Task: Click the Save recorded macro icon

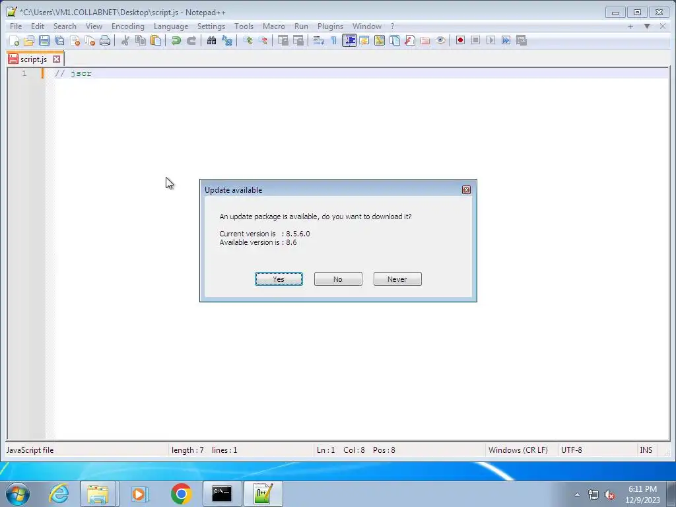Action: [x=522, y=40]
